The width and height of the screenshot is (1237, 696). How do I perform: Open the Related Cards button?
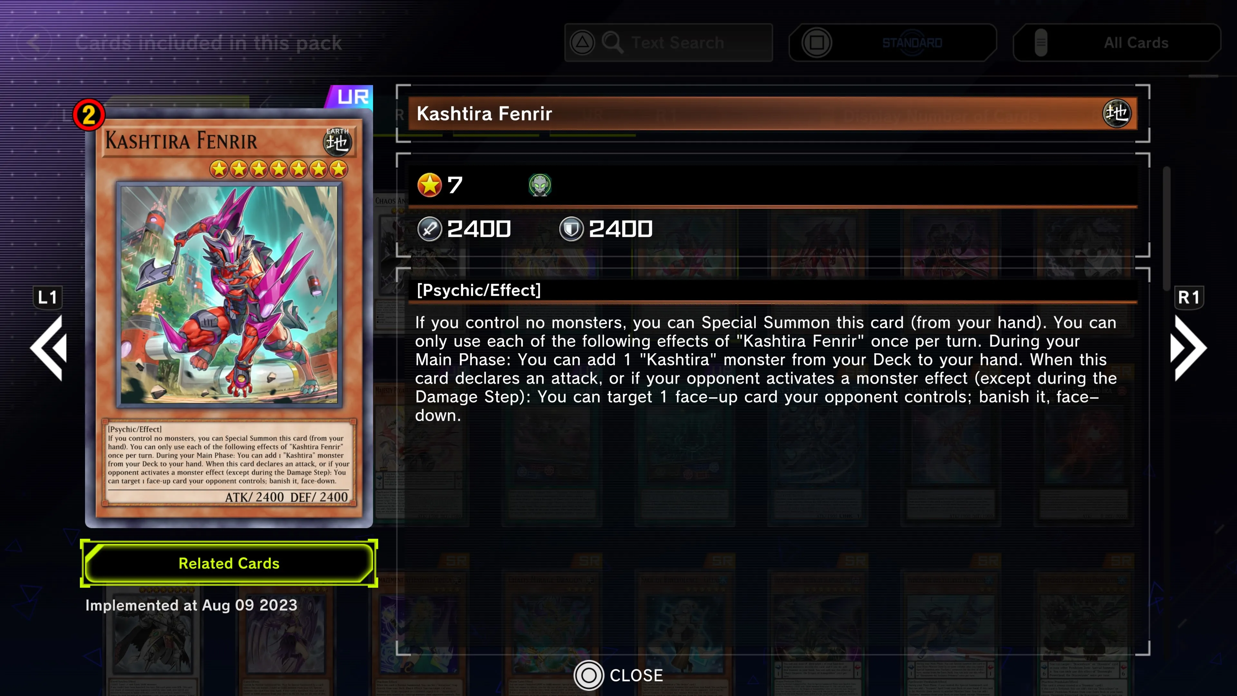pyautogui.click(x=229, y=563)
